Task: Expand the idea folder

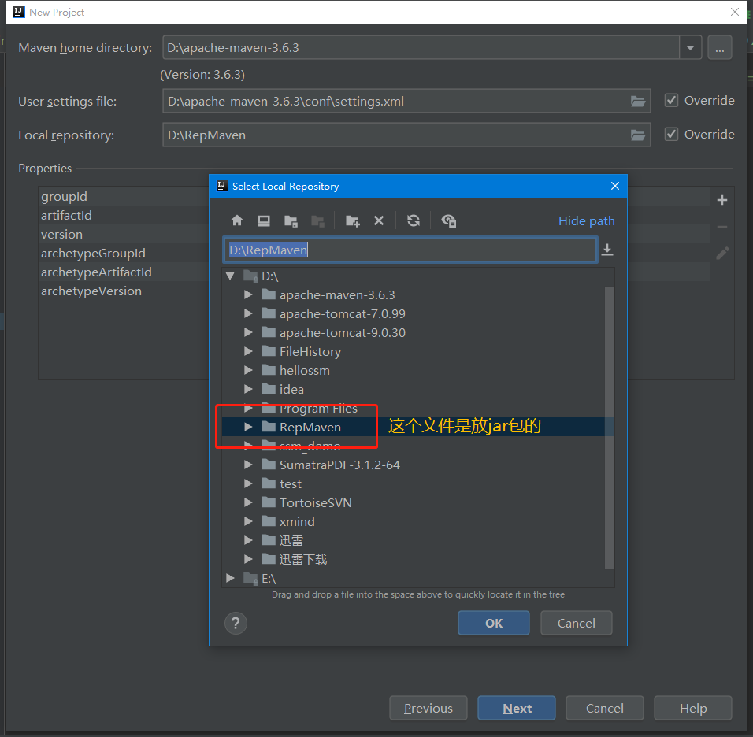Action: coord(248,389)
